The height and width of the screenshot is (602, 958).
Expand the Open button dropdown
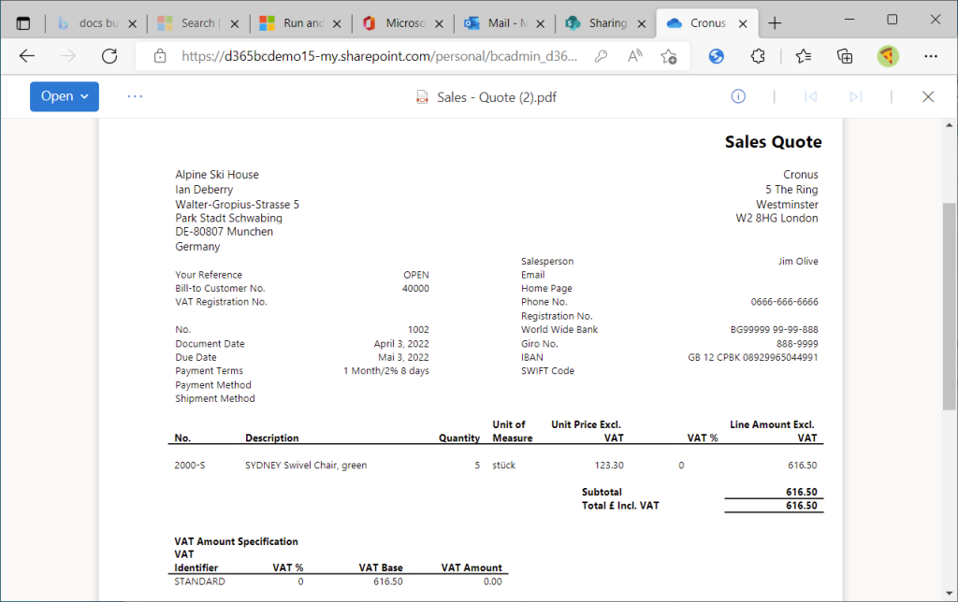[85, 96]
